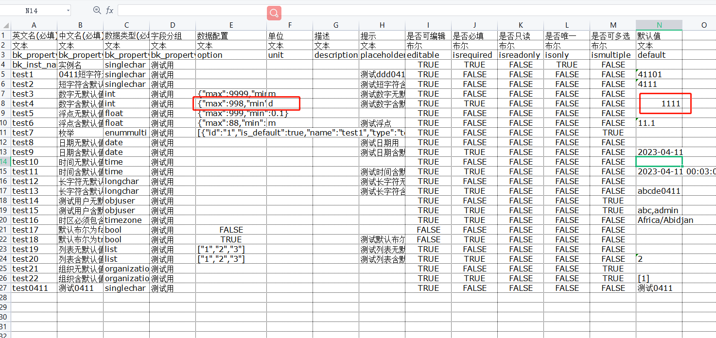Select default value '2023-04-11' in test9 row
Viewport: 716px width, 338px height.
(x=659, y=152)
